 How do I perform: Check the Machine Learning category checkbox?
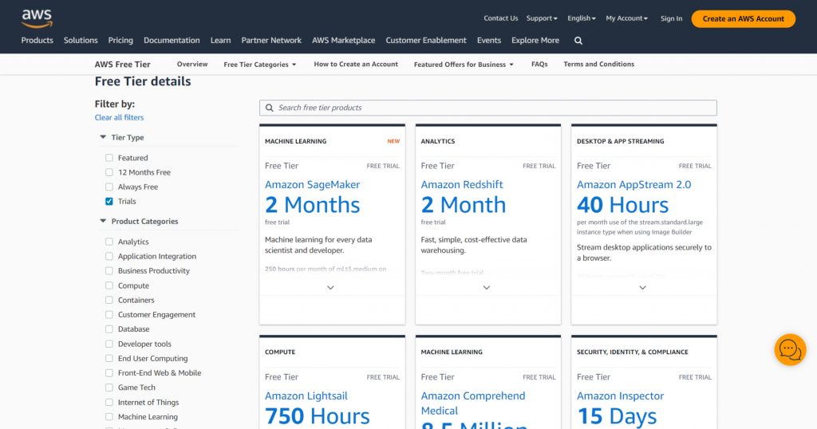point(109,416)
